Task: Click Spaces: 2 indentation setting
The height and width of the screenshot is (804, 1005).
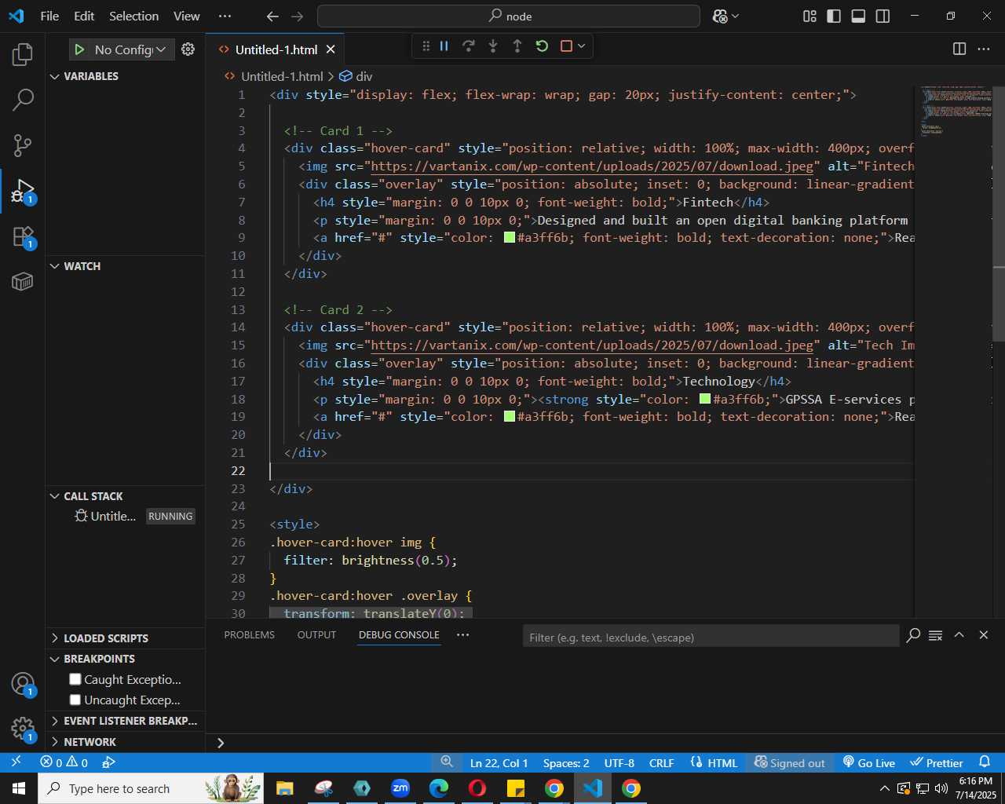Action: coord(566,762)
